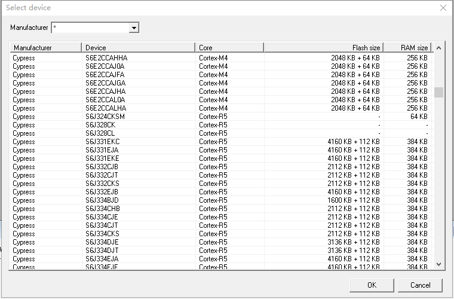Sort by the Core column header
Screen dimensions: 454x299
[229, 47]
